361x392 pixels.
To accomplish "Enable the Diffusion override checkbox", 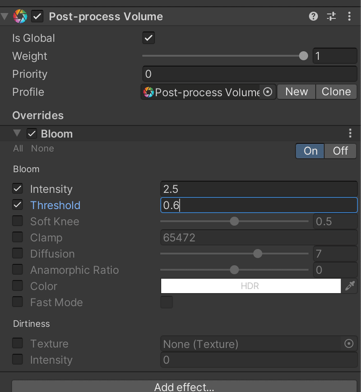I will coord(18,253).
